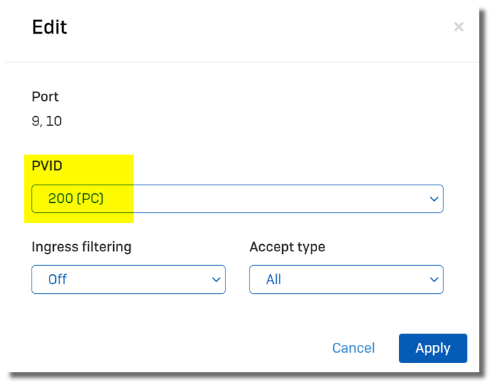Expand the Ingress filtering dropdown

tap(129, 280)
